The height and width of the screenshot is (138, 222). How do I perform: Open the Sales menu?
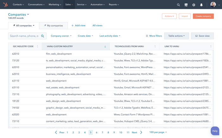coord(69,5)
